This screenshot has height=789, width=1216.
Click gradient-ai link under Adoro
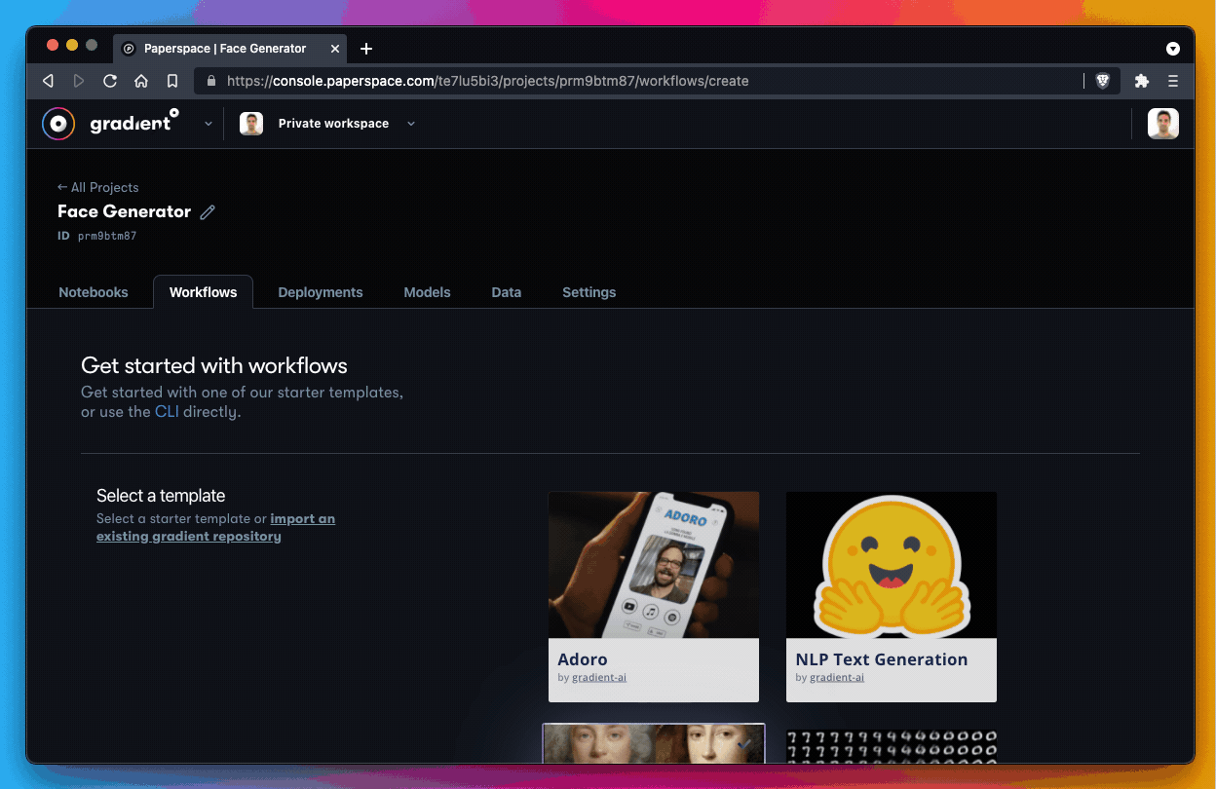click(599, 677)
